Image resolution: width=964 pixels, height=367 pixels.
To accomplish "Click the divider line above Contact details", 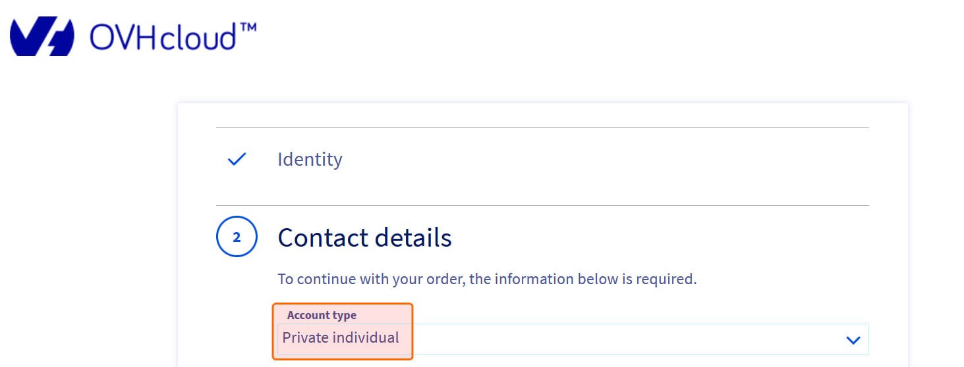I will (x=542, y=205).
